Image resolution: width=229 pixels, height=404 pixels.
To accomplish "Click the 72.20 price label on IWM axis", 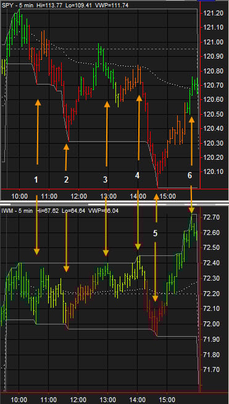I will 212,294.
